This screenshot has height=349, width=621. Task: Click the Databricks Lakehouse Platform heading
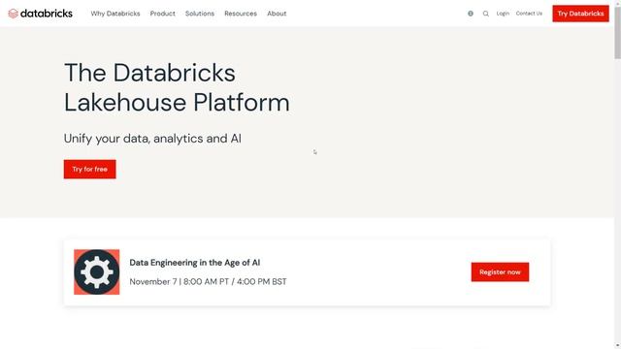(x=177, y=87)
